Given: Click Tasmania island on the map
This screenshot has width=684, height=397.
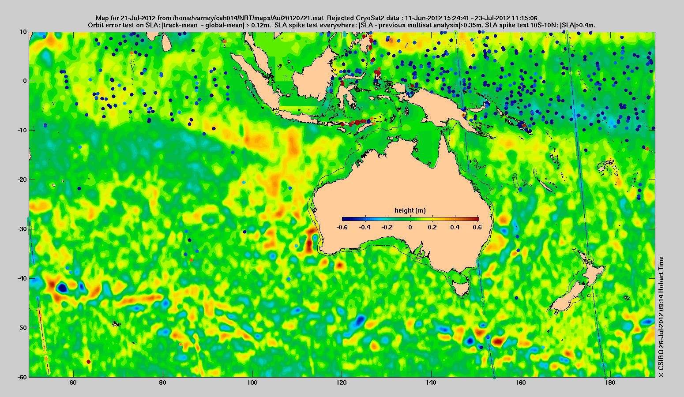Looking at the screenshot, I should pyautogui.click(x=461, y=289).
